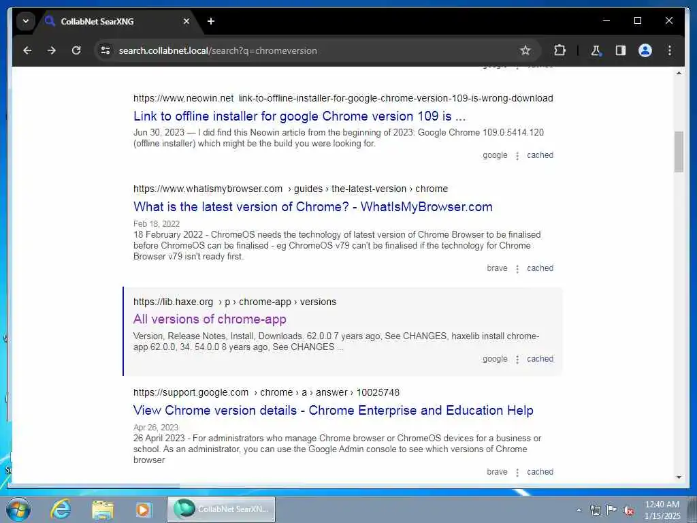Open the tab search dropdown arrow
The width and height of the screenshot is (697, 523).
(x=26, y=21)
